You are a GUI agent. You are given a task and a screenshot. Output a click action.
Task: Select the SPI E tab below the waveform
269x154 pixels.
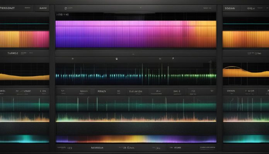[x=177, y=91]
